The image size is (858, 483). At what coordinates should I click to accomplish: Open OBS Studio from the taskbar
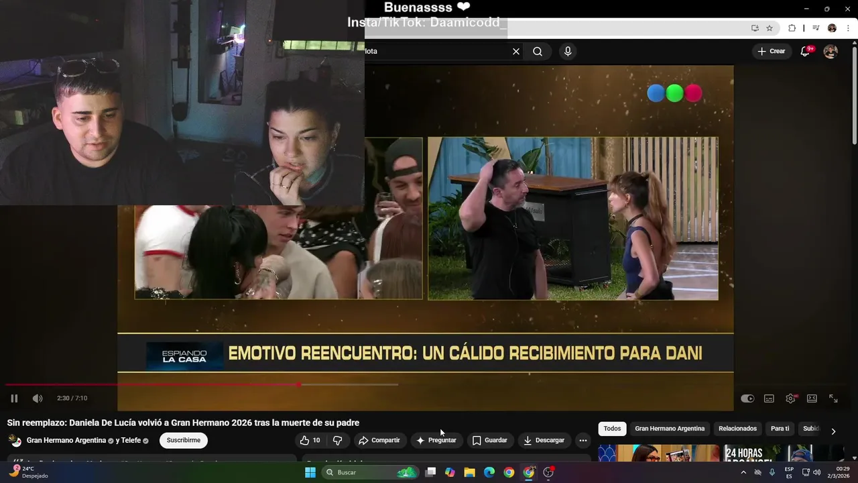[x=548, y=472]
